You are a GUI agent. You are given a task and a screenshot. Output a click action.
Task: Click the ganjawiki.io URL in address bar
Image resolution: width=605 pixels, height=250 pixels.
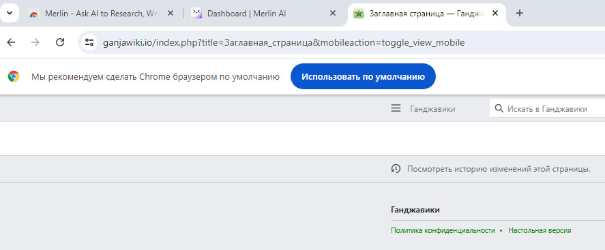pos(284,43)
